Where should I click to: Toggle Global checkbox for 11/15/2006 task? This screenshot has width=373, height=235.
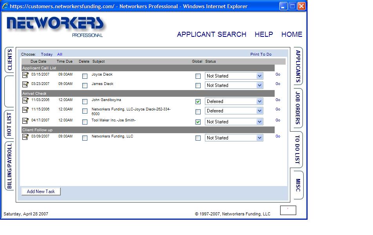198,112
